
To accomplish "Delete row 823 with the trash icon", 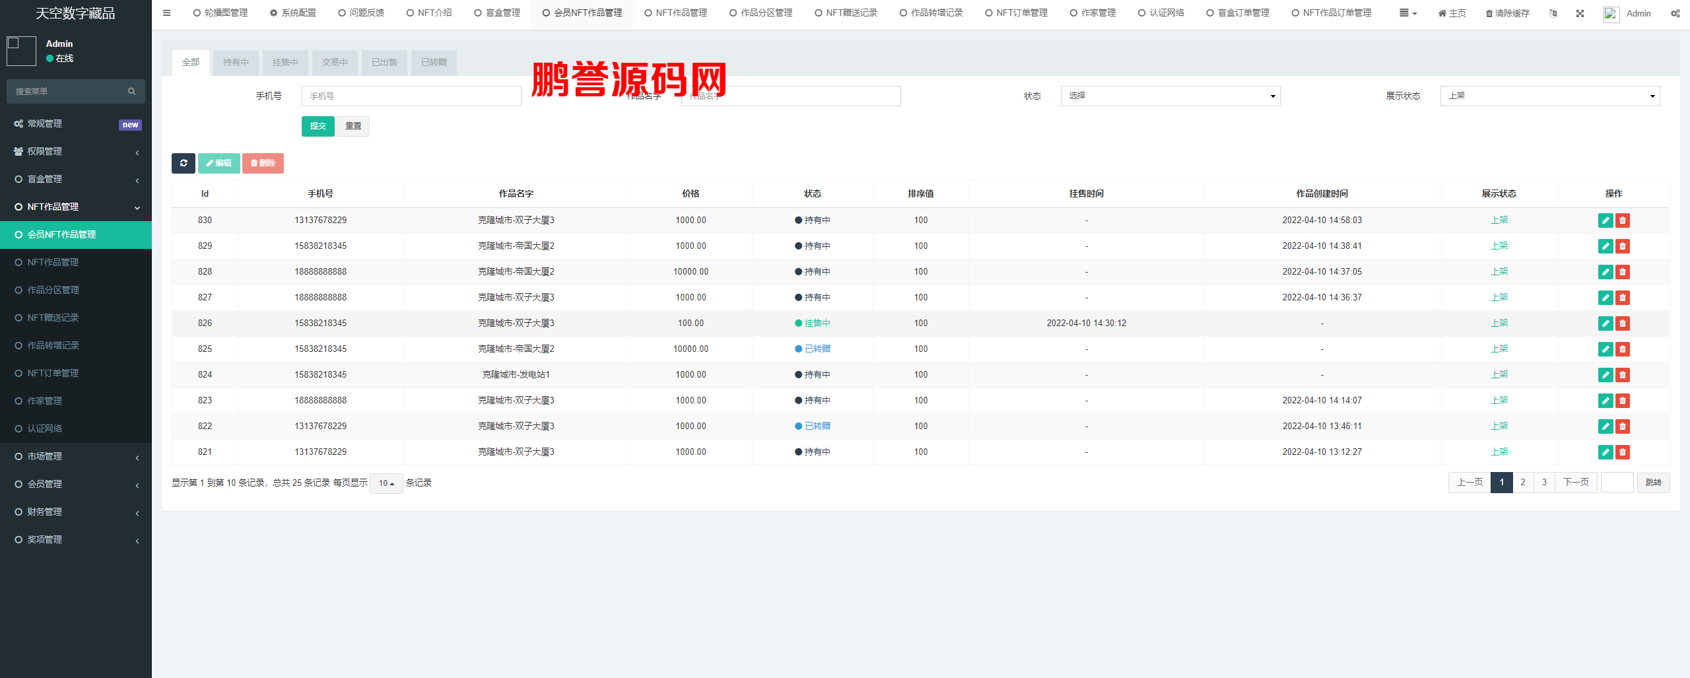I will pos(1623,401).
